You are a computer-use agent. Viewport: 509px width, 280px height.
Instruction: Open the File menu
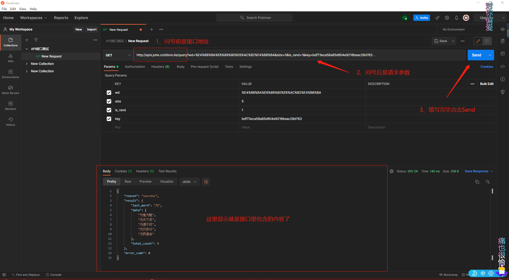[x=4, y=9]
